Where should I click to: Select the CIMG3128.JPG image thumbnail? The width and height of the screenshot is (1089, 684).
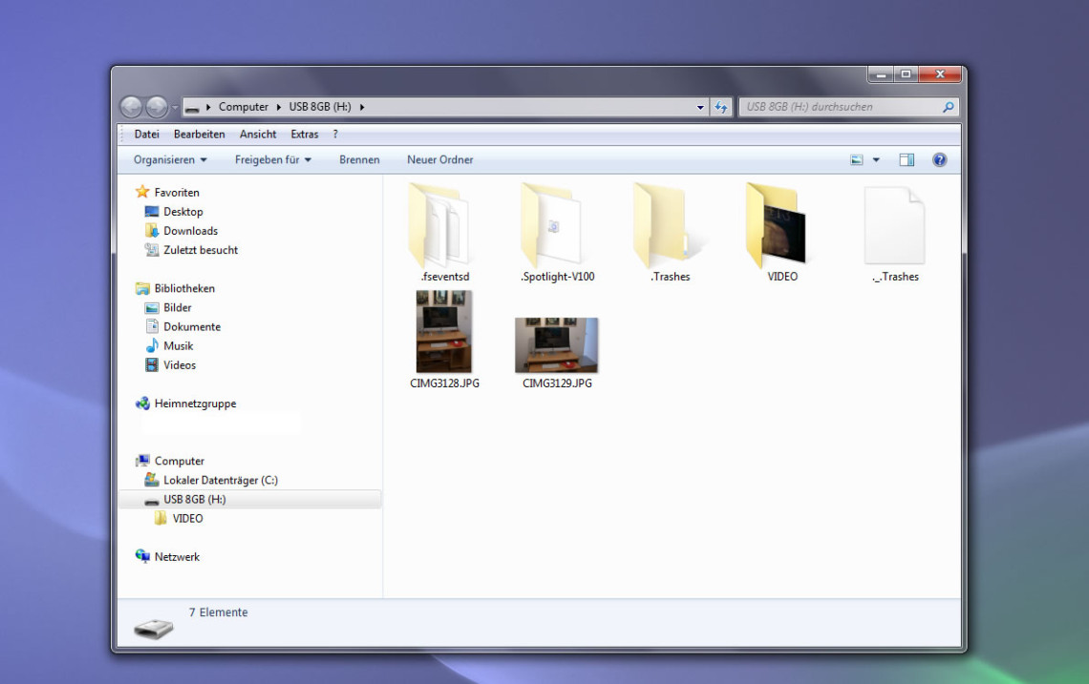click(443, 332)
